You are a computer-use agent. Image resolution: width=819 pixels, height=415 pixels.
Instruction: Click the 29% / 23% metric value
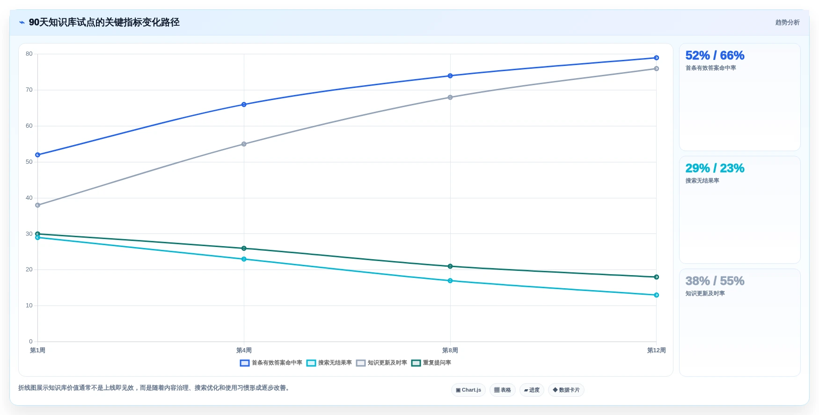pos(715,168)
